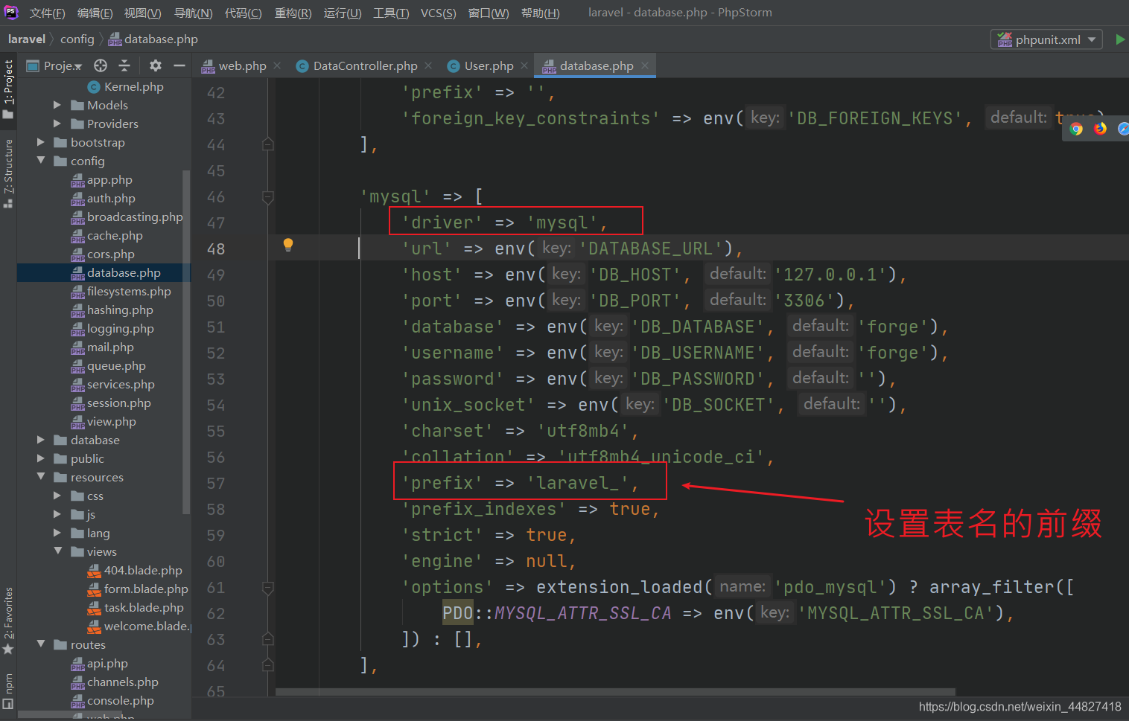Click the green Run arrow button
Screen dimensions: 1129x721
[x=1120, y=39]
